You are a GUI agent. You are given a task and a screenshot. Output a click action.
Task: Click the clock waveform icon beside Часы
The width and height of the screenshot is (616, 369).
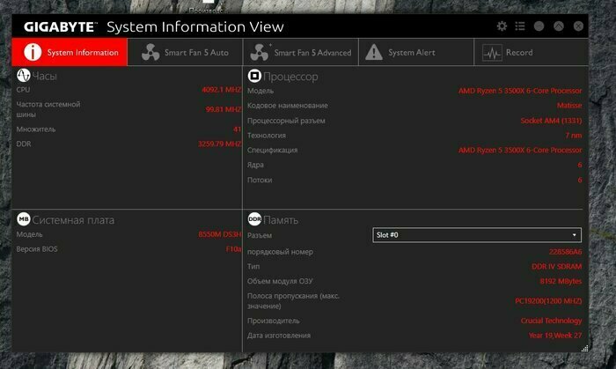click(x=23, y=75)
